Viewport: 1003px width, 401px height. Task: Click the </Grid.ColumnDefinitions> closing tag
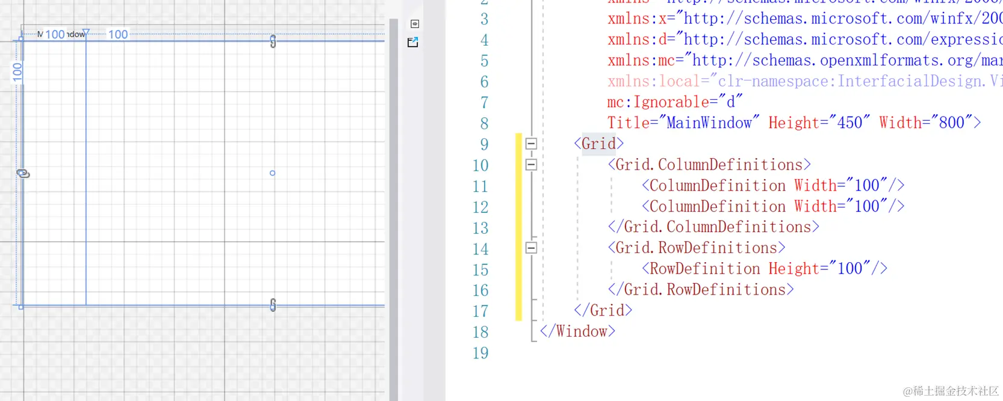pos(713,227)
